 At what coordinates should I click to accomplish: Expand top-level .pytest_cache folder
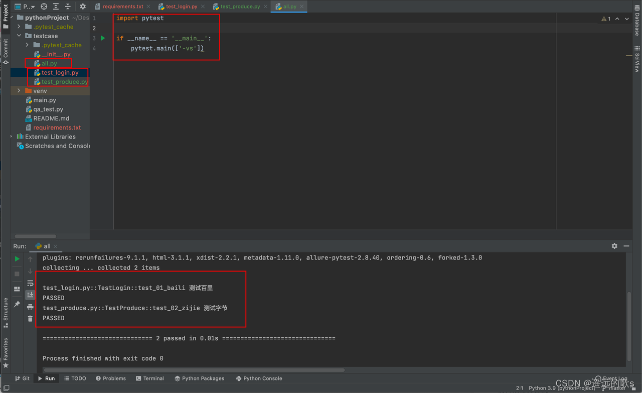(x=19, y=27)
